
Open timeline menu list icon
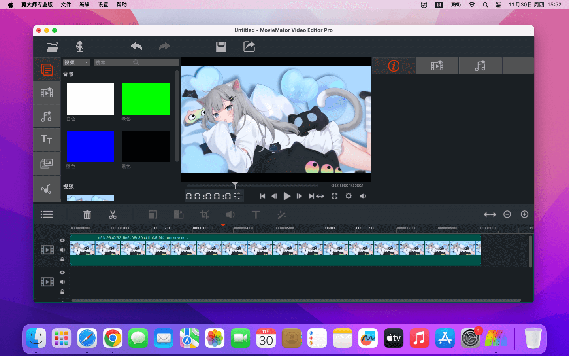(47, 214)
